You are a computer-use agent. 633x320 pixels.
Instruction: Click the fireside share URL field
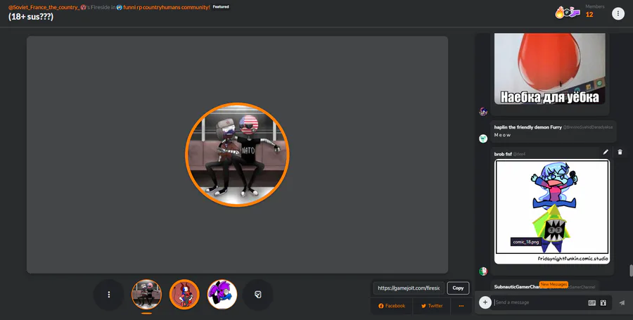[x=409, y=288]
